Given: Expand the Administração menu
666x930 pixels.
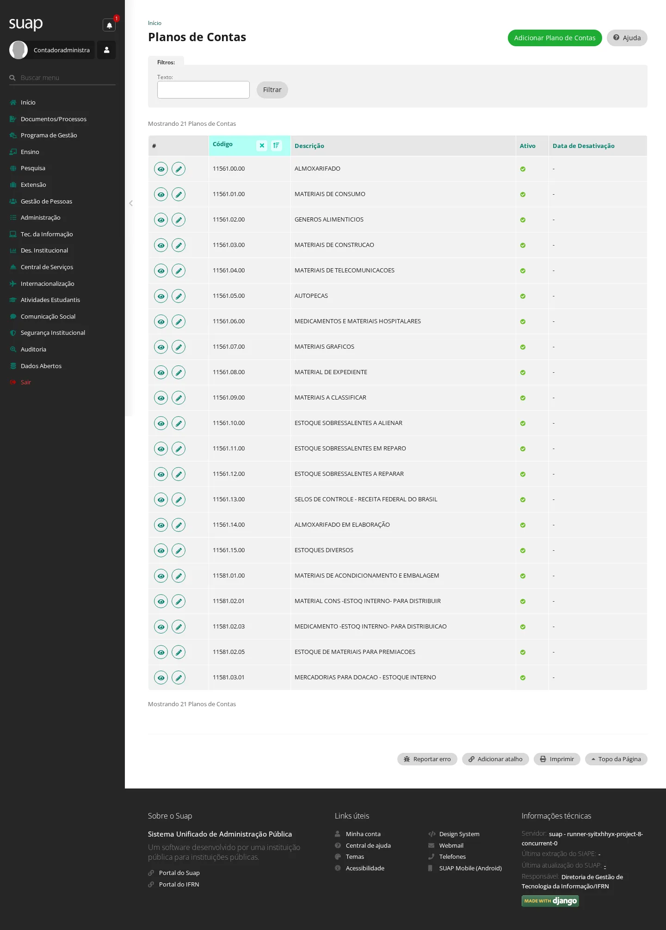Looking at the screenshot, I should coord(40,217).
